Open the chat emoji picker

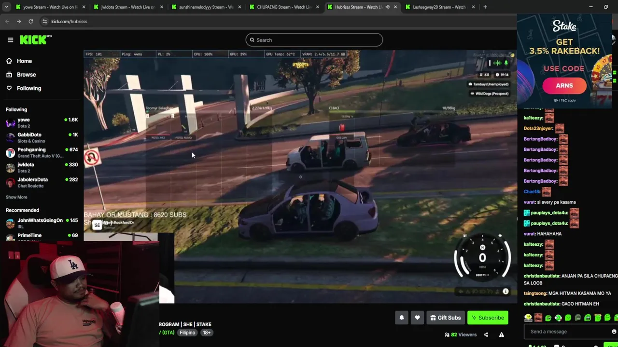(614, 332)
